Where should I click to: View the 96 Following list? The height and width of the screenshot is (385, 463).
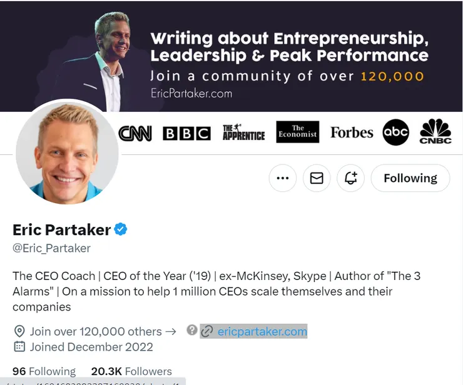click(44, 371)
